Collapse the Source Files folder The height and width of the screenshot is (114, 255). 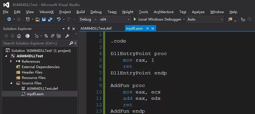click(11, 83)
